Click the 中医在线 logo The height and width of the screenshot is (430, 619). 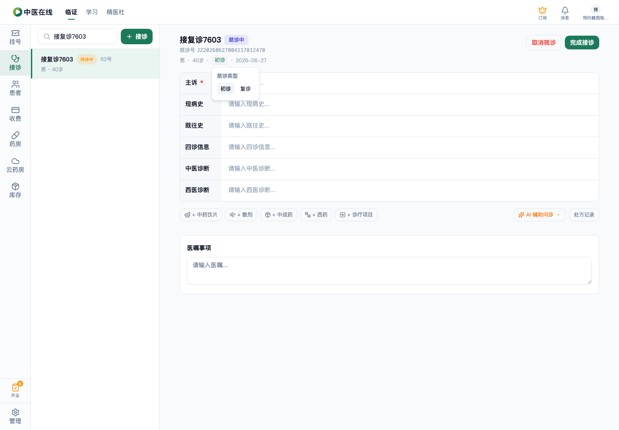(x=33, y=12)
